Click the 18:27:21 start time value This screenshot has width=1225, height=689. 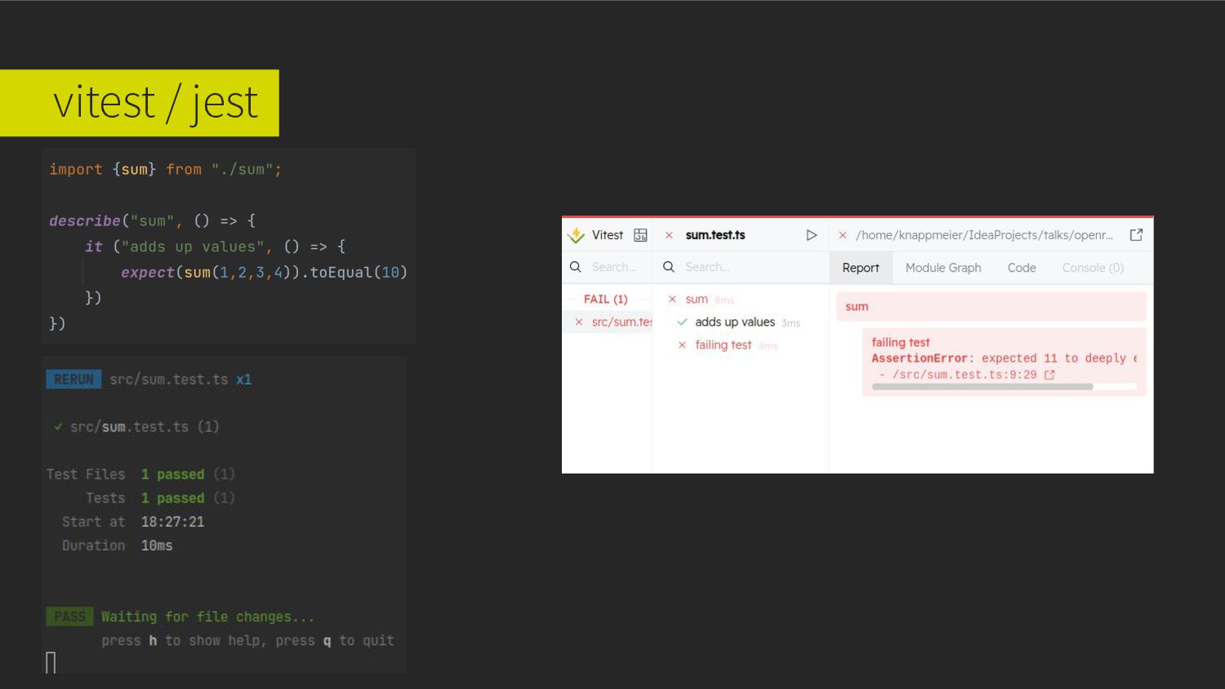tap(172, 522)
